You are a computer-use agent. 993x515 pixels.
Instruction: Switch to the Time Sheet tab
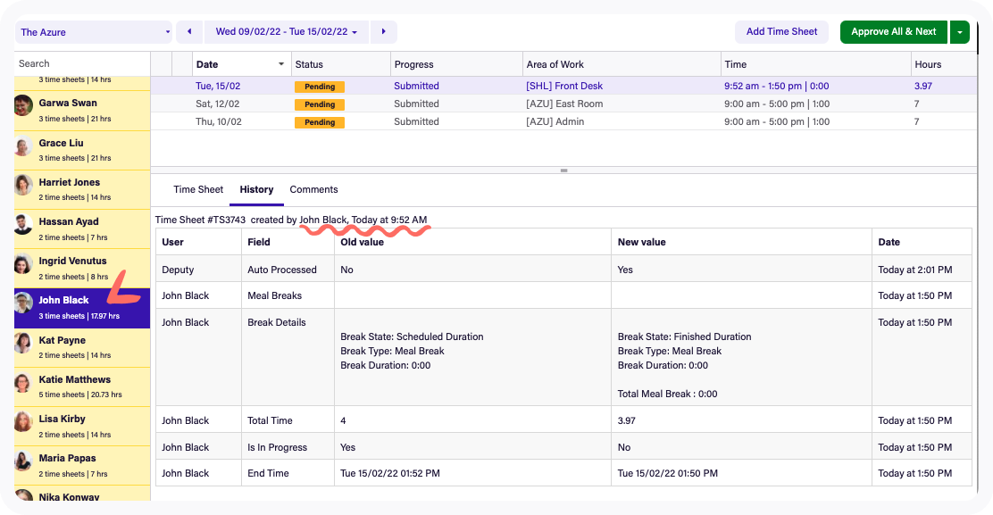tap(198, 190)
